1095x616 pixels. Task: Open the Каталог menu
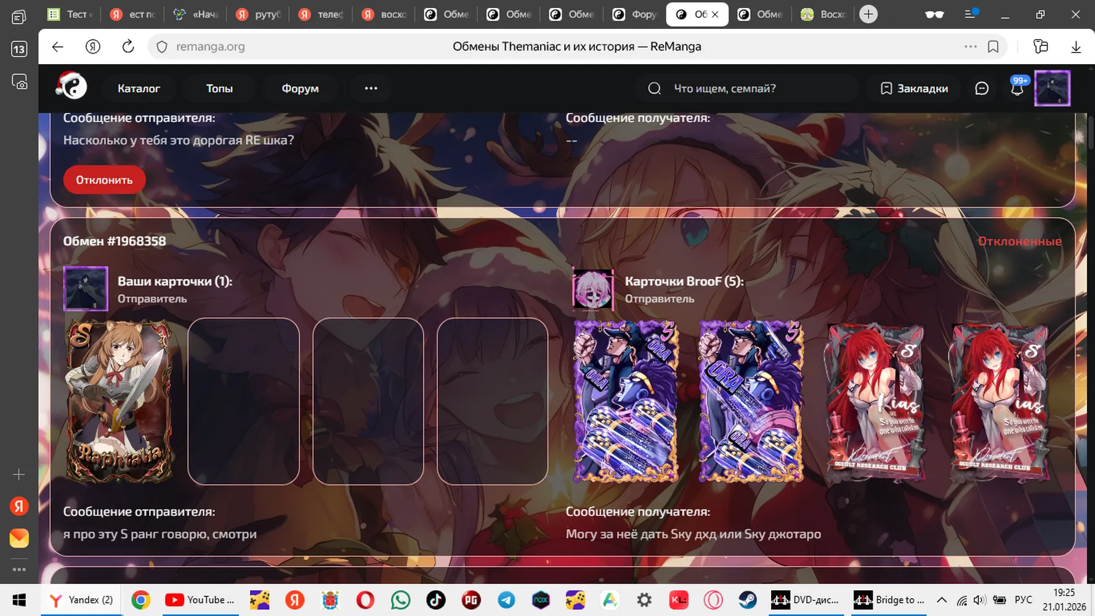coord(139,89)
